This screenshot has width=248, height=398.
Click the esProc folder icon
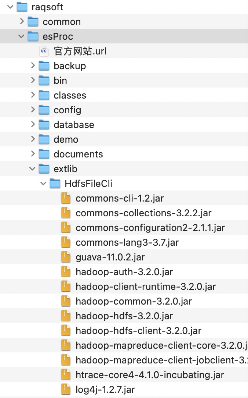(33, 36)
